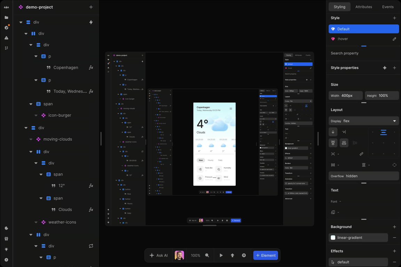Select the downward flex direction arrow in Layout
This screenshot has width=401, height=267.
(x=333, y=132)
